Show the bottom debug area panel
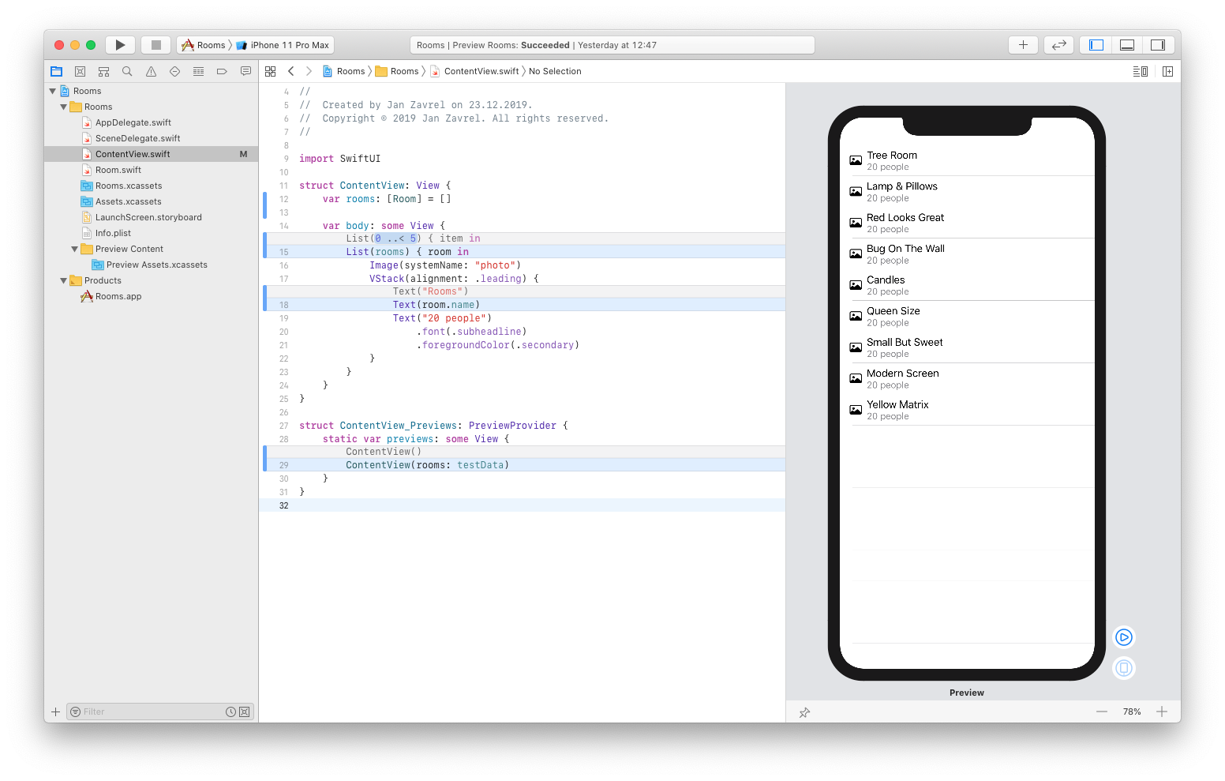Viewport: 1225px width, 781px height. coord(1126,44)
